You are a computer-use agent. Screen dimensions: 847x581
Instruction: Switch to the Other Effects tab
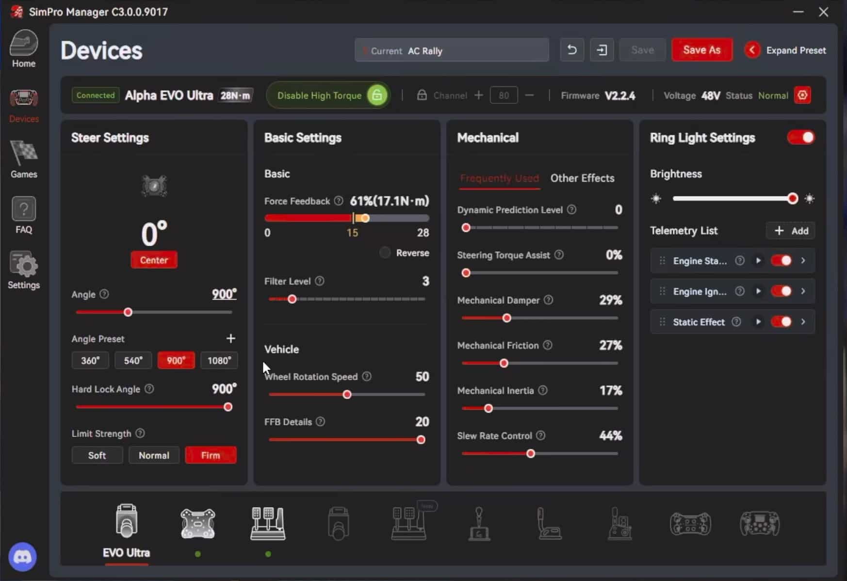(582, 178)
